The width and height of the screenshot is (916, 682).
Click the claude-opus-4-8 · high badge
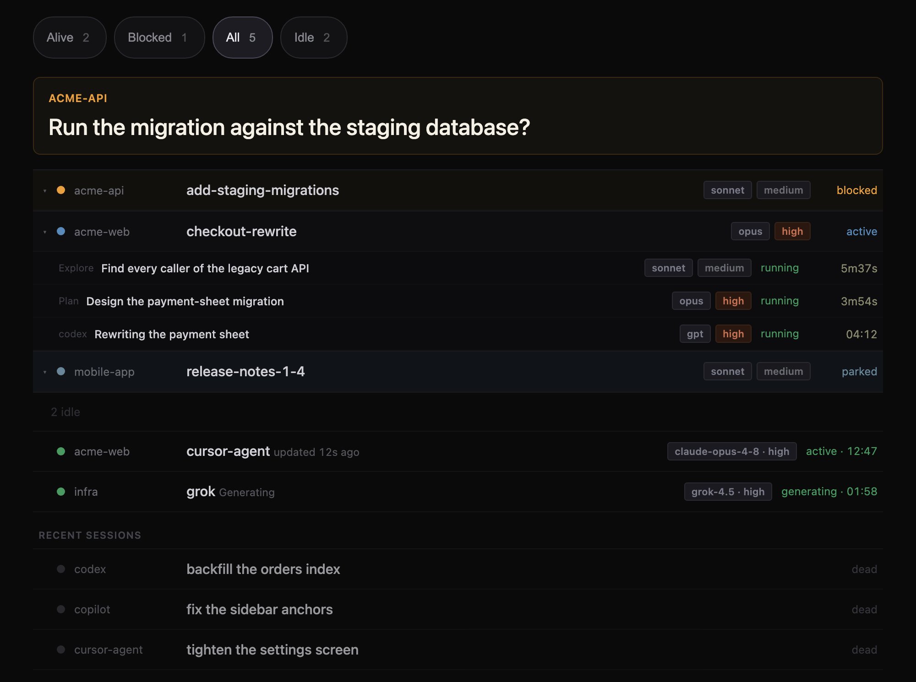[732, 451]
